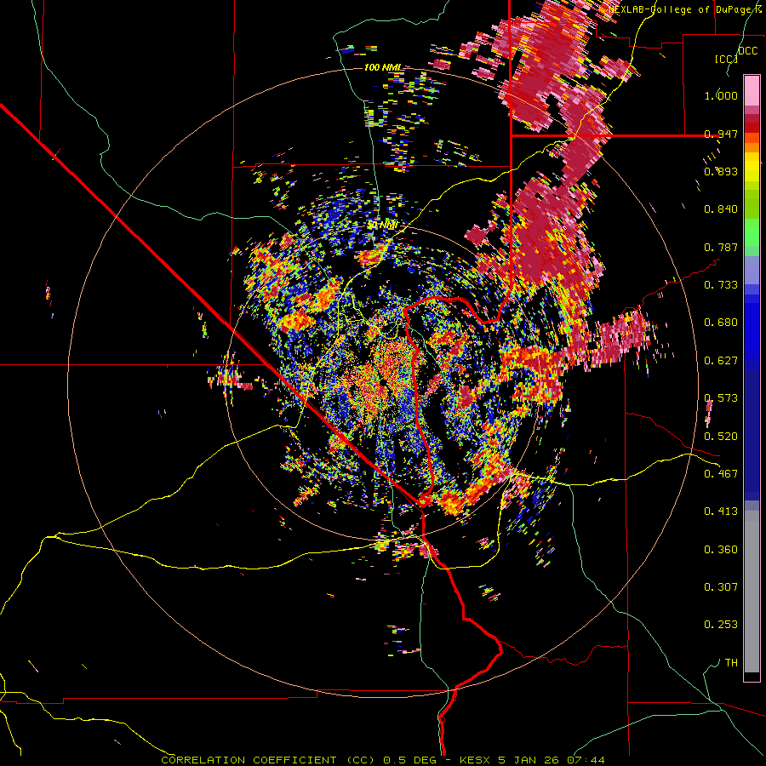
Task: Click the 100 NMI range ring label
Action: click(382, 67)
